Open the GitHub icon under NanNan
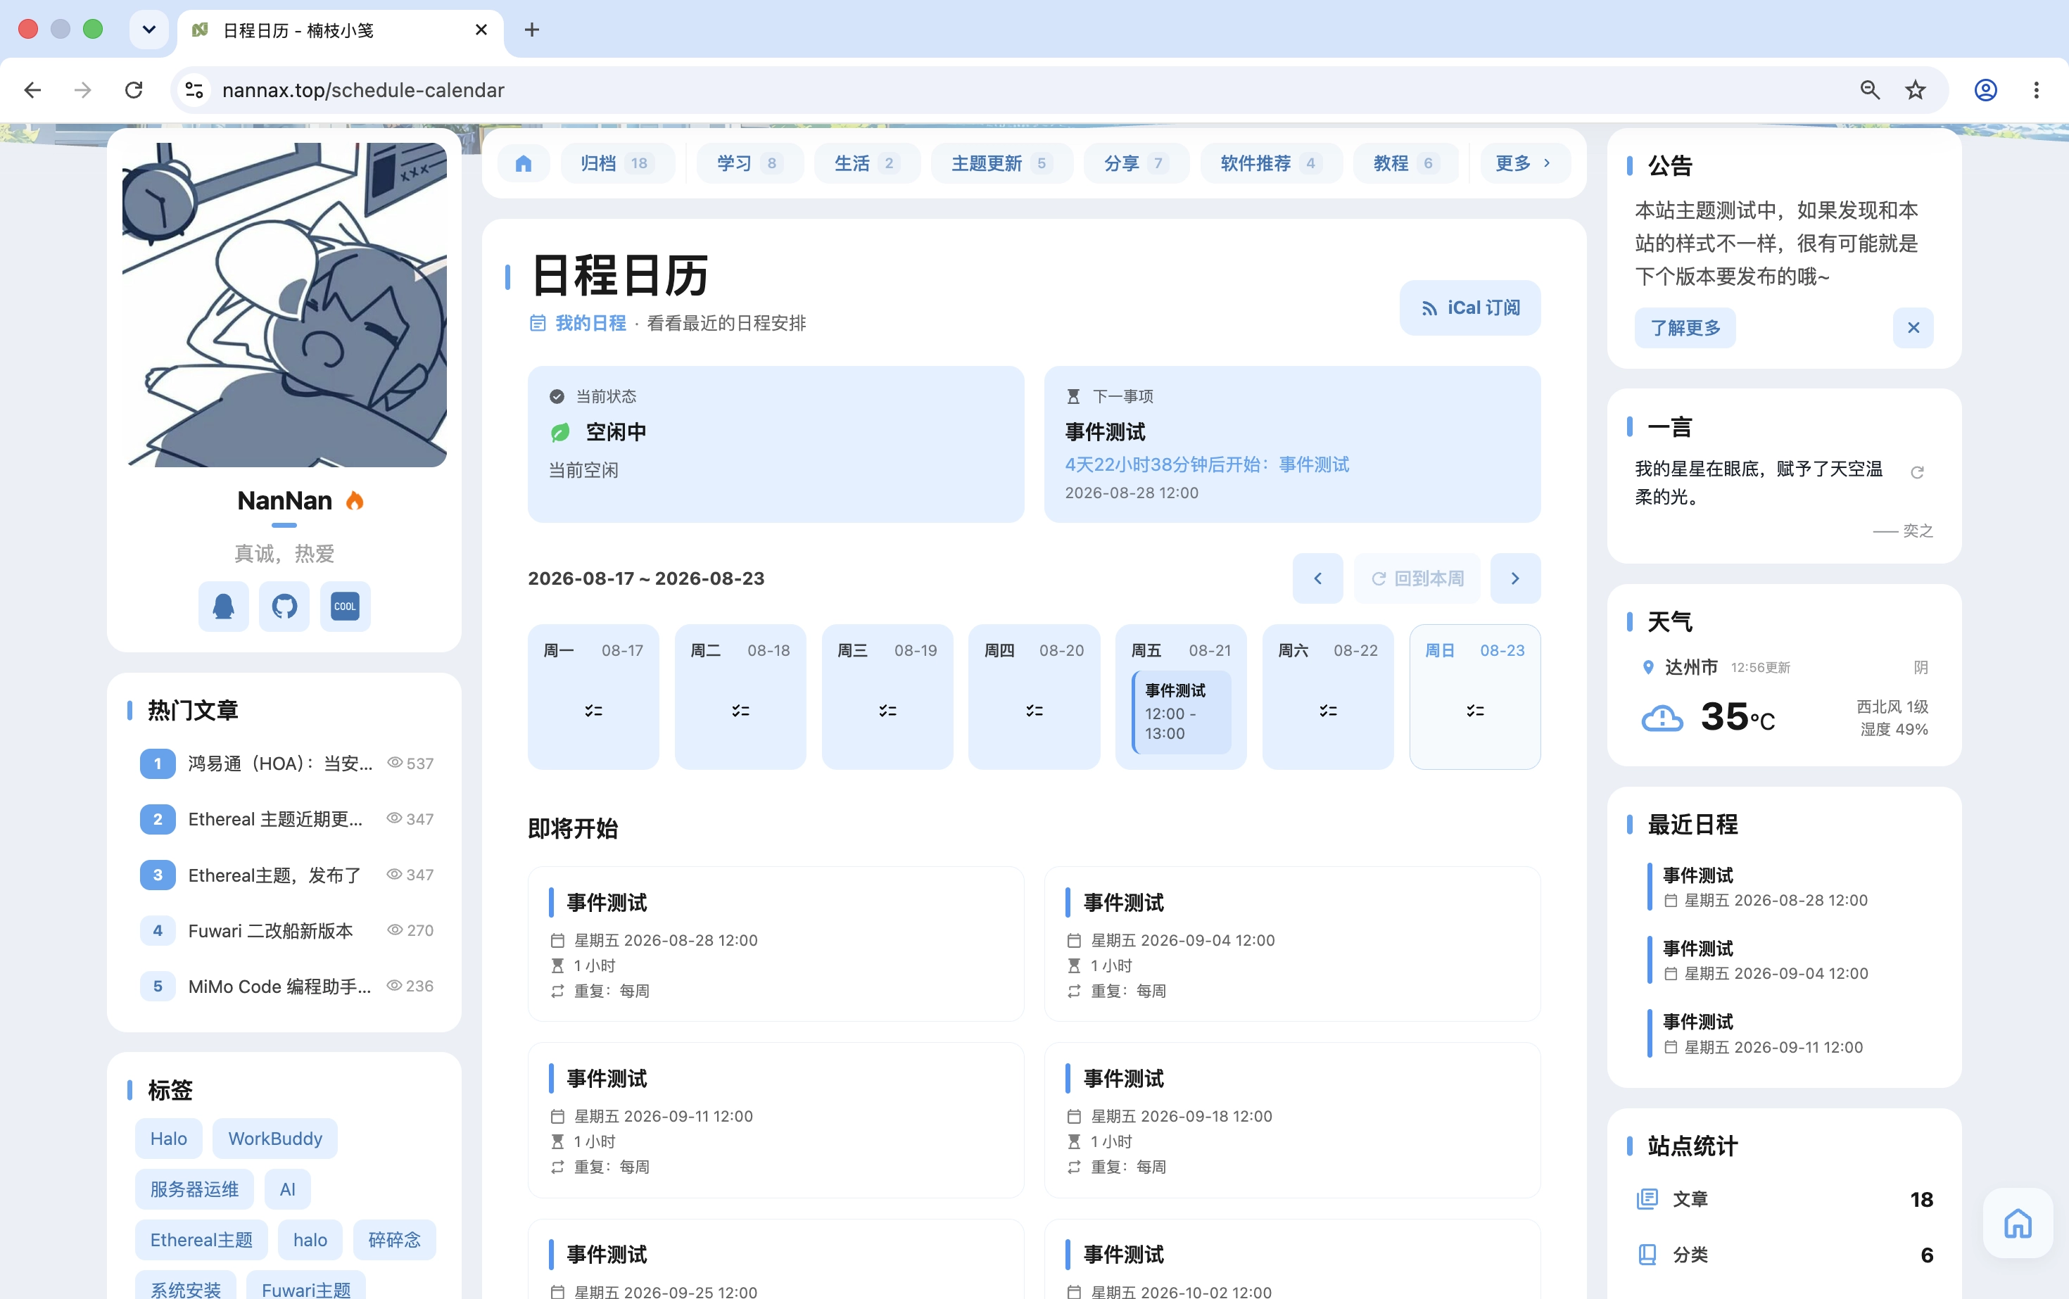The image size is (2069, 1299). click(284, 607)
